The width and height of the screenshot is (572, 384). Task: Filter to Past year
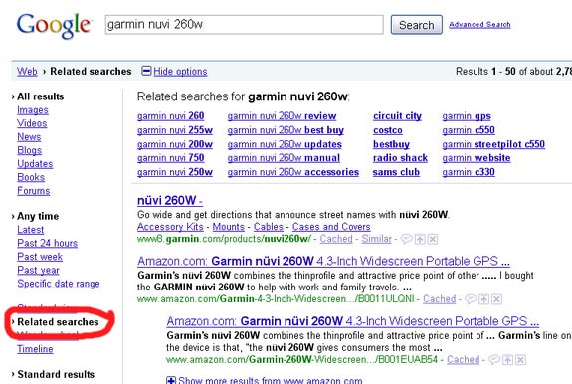click(38, 271)
